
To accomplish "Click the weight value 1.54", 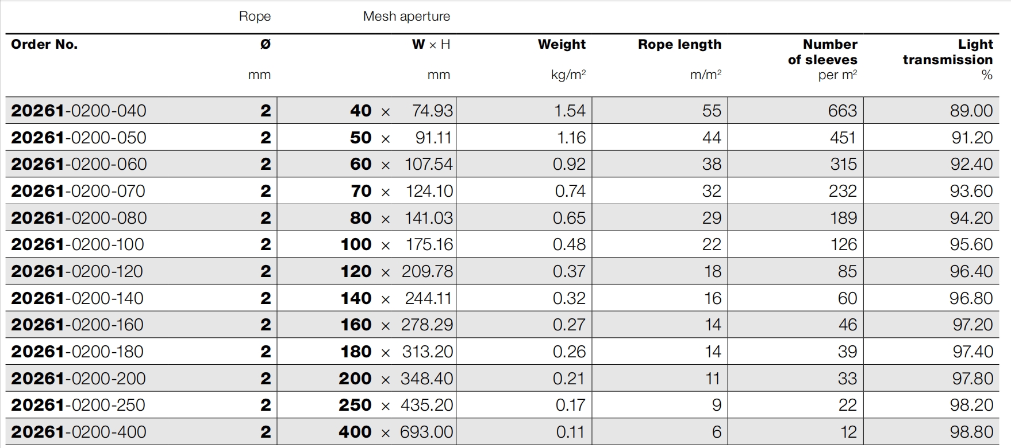I will point(570,111).
